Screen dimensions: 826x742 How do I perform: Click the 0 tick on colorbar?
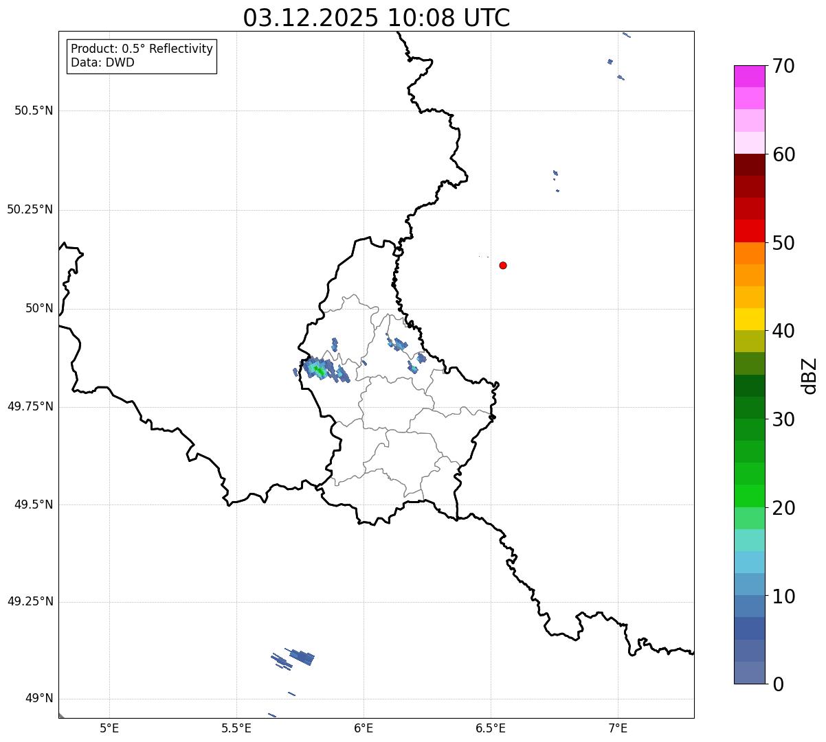[778, 684]
